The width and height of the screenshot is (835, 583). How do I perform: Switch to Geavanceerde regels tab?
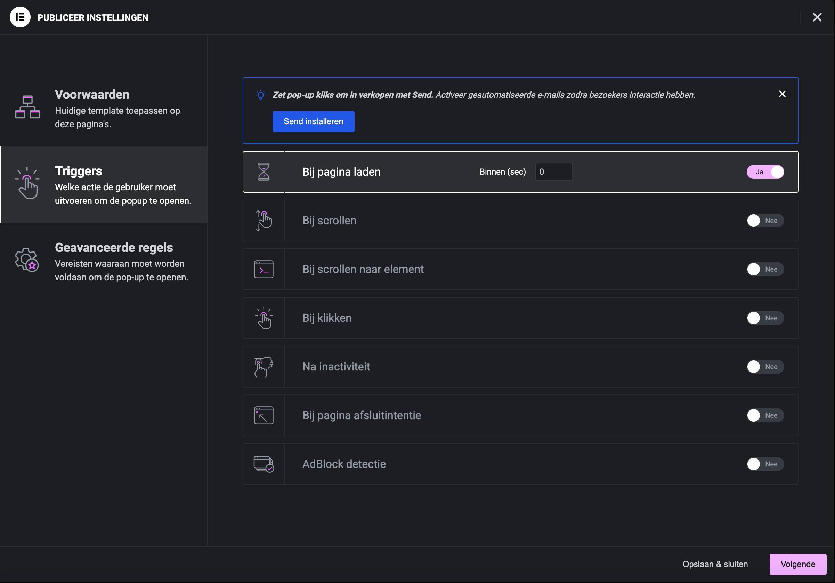click(104, 261)
